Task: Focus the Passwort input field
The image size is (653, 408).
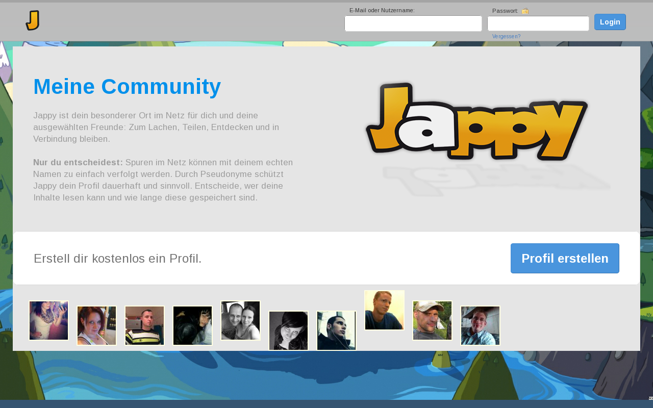Action: pos(538,23)
